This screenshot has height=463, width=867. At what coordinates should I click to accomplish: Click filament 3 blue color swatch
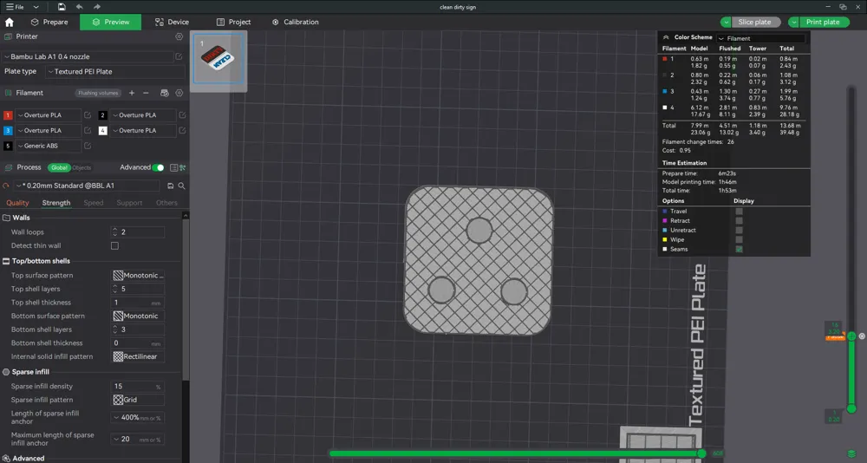(x=8, y=131)
